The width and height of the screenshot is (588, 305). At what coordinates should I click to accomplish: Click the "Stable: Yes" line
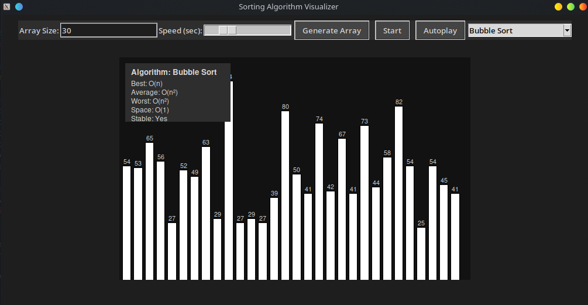pyautogui.click(x=149, y=119)
